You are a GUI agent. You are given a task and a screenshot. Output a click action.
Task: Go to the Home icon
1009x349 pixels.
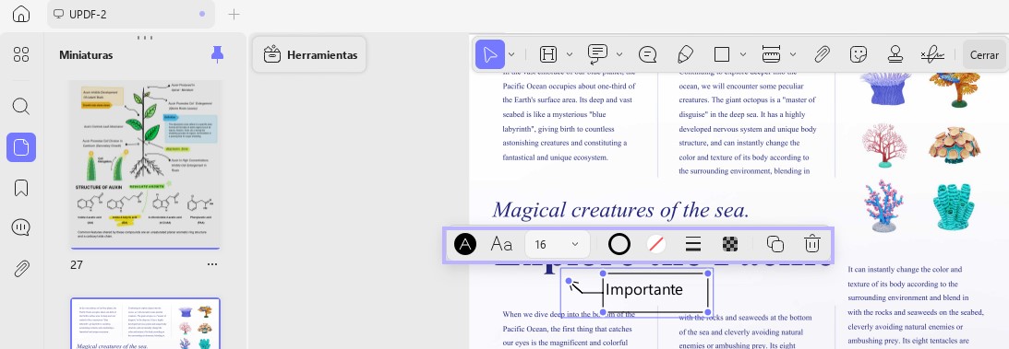(20, 14)
